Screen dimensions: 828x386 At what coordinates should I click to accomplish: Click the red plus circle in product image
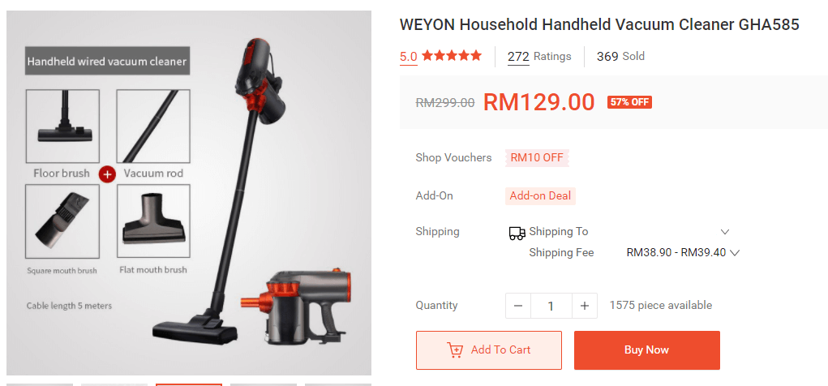point(107,174)
